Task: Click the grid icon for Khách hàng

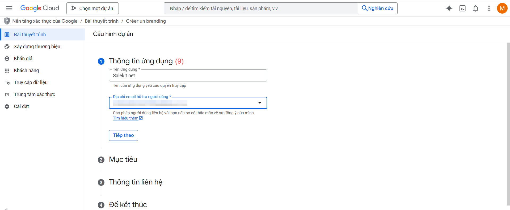Action: pyautogui.click(x=7, y=71)
